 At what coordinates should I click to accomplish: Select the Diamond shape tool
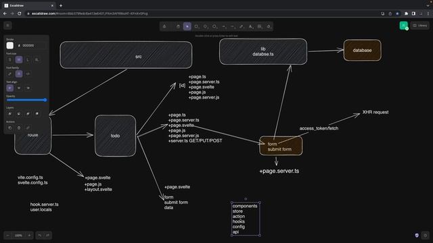pyautogui.click(x=206, y=26)
